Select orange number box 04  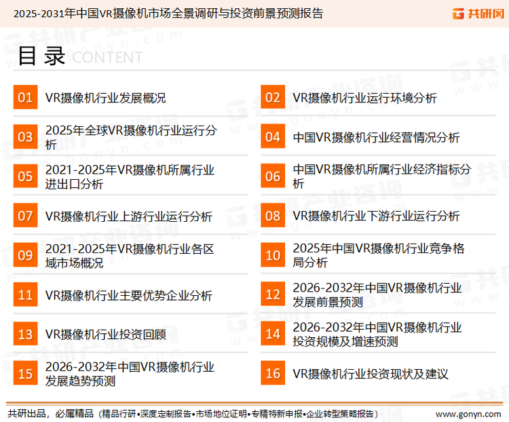point(273,136)
